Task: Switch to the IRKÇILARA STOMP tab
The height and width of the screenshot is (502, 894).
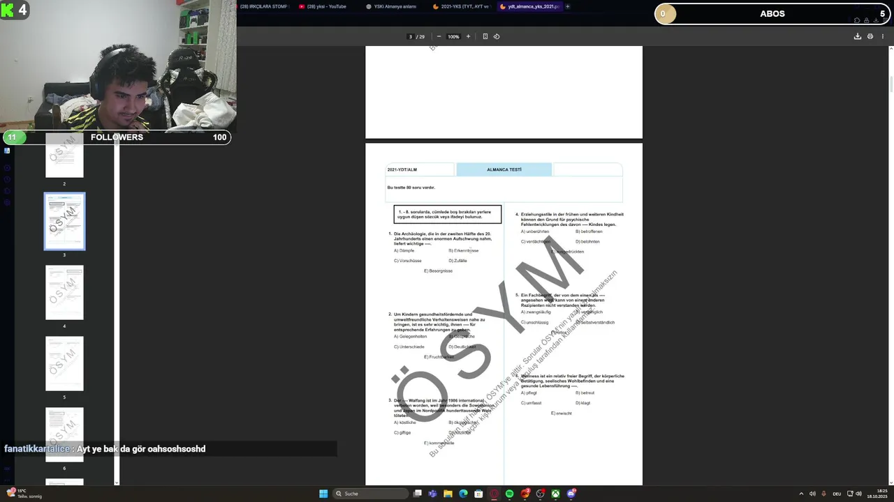Action: coord(265,6)
